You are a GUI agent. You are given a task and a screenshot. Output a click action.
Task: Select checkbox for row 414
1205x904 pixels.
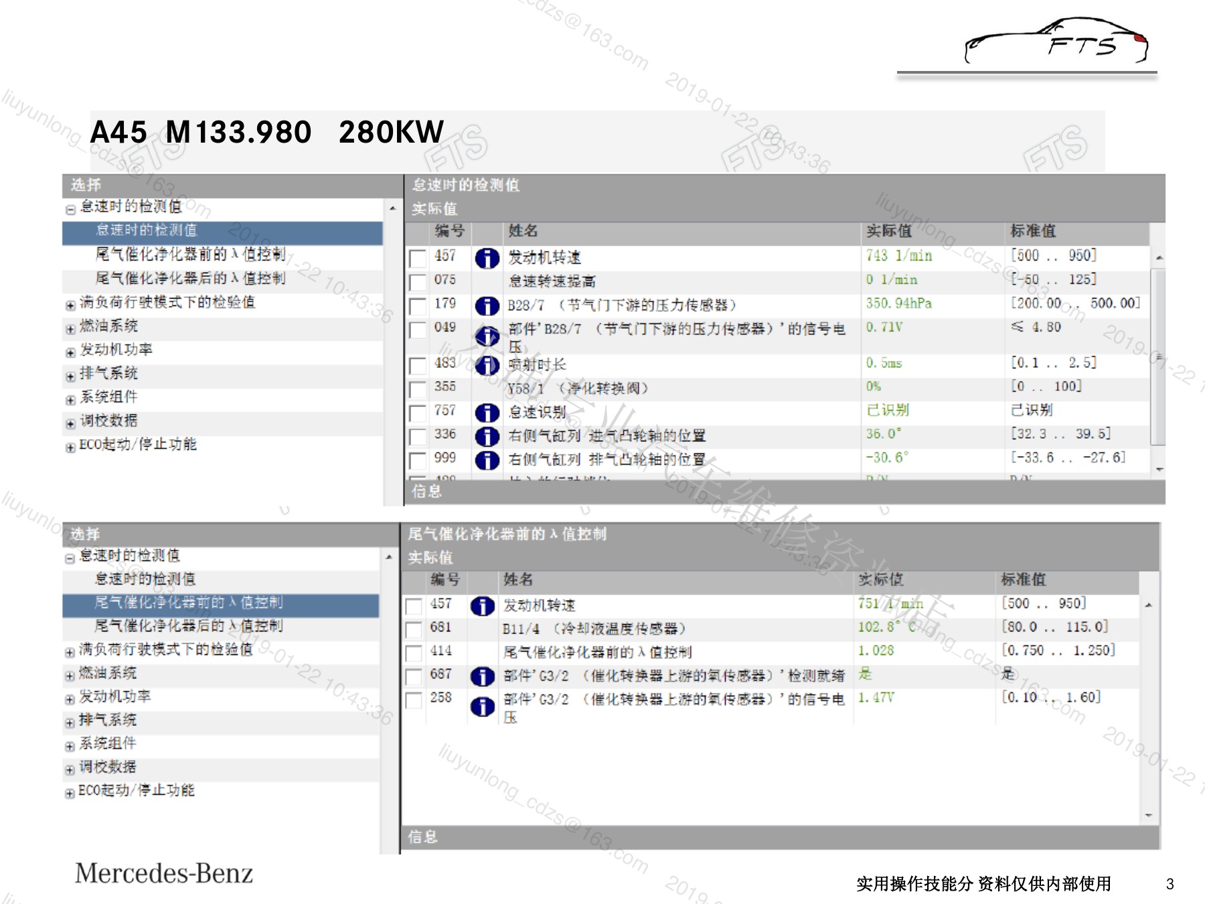[x=414, y=653]
